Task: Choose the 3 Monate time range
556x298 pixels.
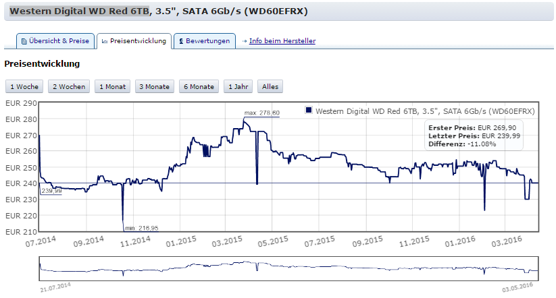Action: pyautogui.click(x=154, y=87)
